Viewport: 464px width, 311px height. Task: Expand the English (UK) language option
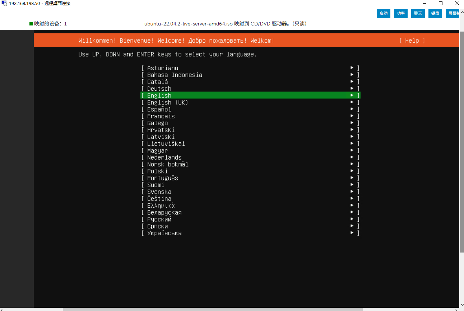[250, 102]
